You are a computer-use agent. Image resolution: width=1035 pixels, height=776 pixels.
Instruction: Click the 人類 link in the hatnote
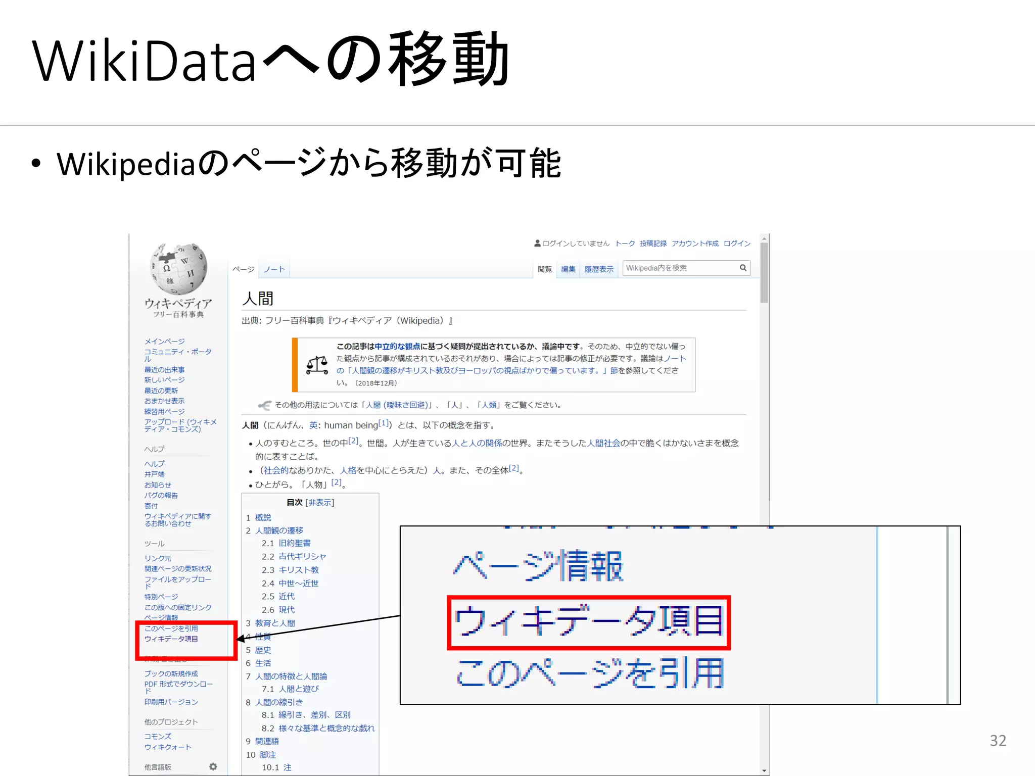(x=489, y=405)
